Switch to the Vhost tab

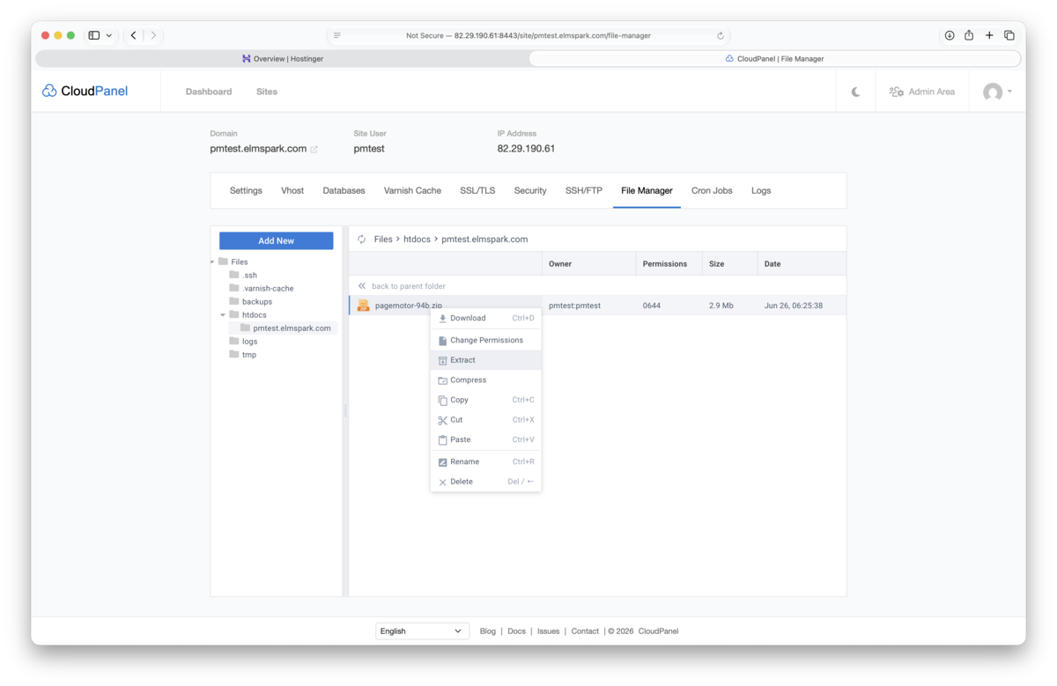[x=292, y=190]
